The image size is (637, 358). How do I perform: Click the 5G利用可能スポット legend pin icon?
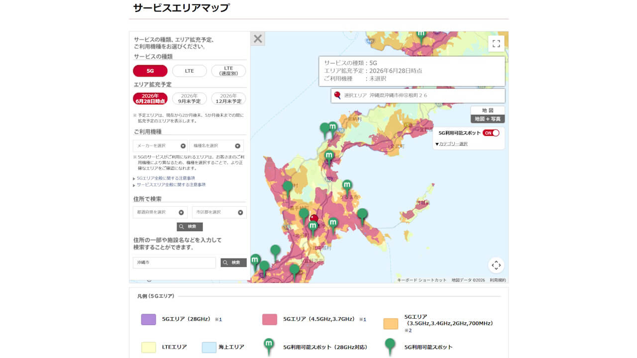[390, 347]
